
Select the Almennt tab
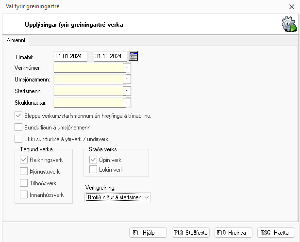16,41
